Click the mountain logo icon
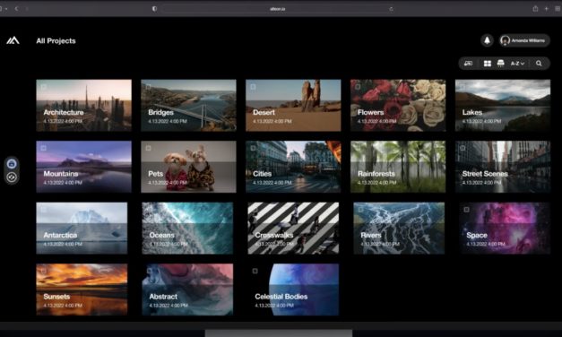The width and height of the screenshot is (562, 337). [x=13, y=40]
